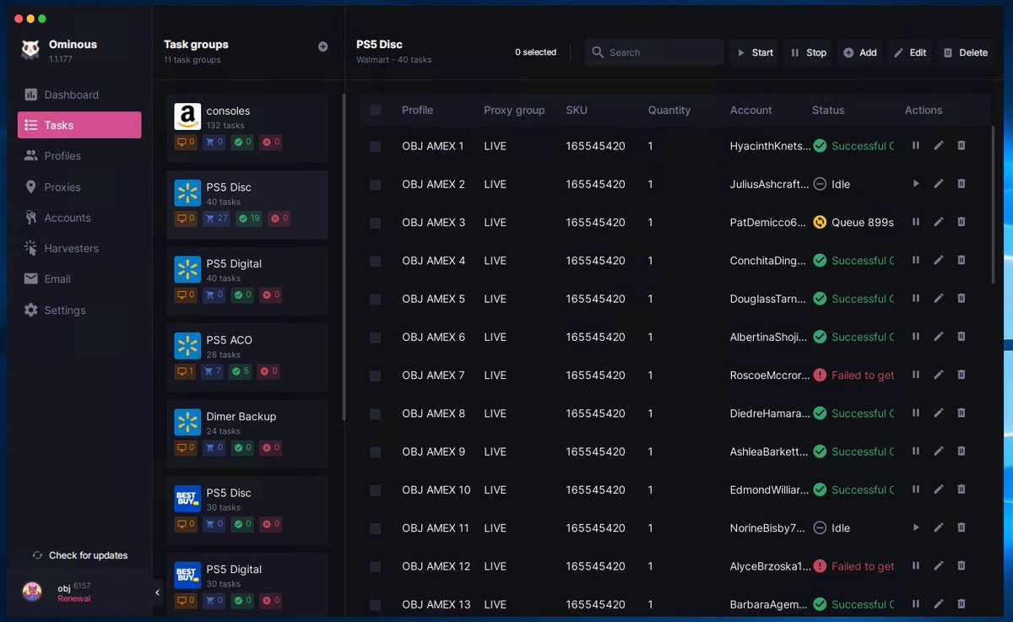
Task: Delete the OBJ AMEX 6 task
Action: (961, 337)
